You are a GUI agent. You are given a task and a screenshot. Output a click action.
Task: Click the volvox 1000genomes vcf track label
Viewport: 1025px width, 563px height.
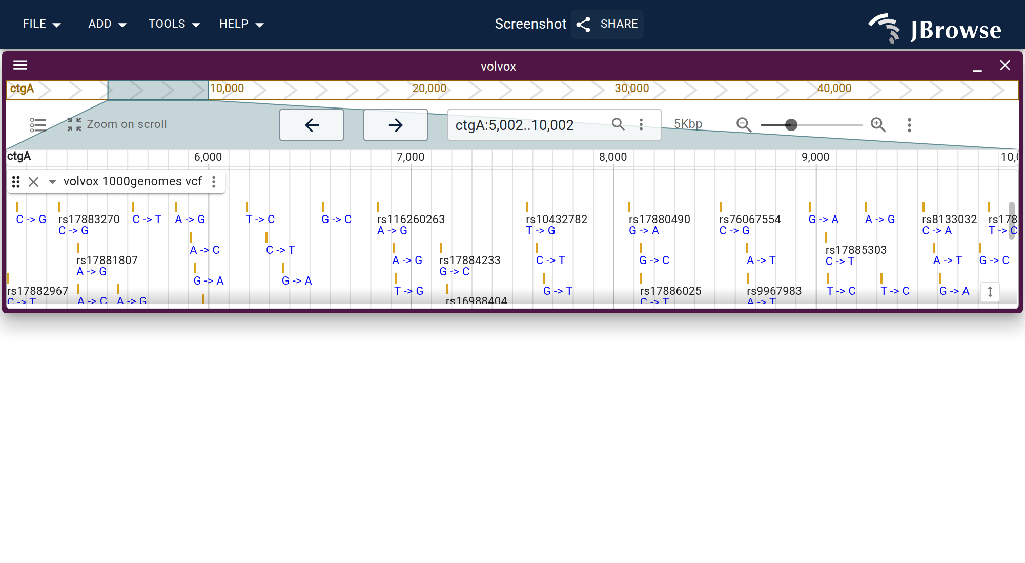133,181
